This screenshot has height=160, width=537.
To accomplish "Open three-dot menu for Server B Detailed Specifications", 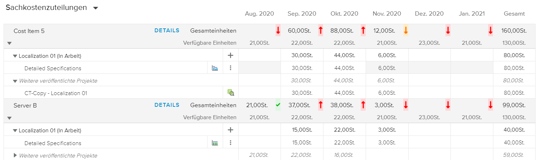I will pyautogui.click(x=231, y=143).
